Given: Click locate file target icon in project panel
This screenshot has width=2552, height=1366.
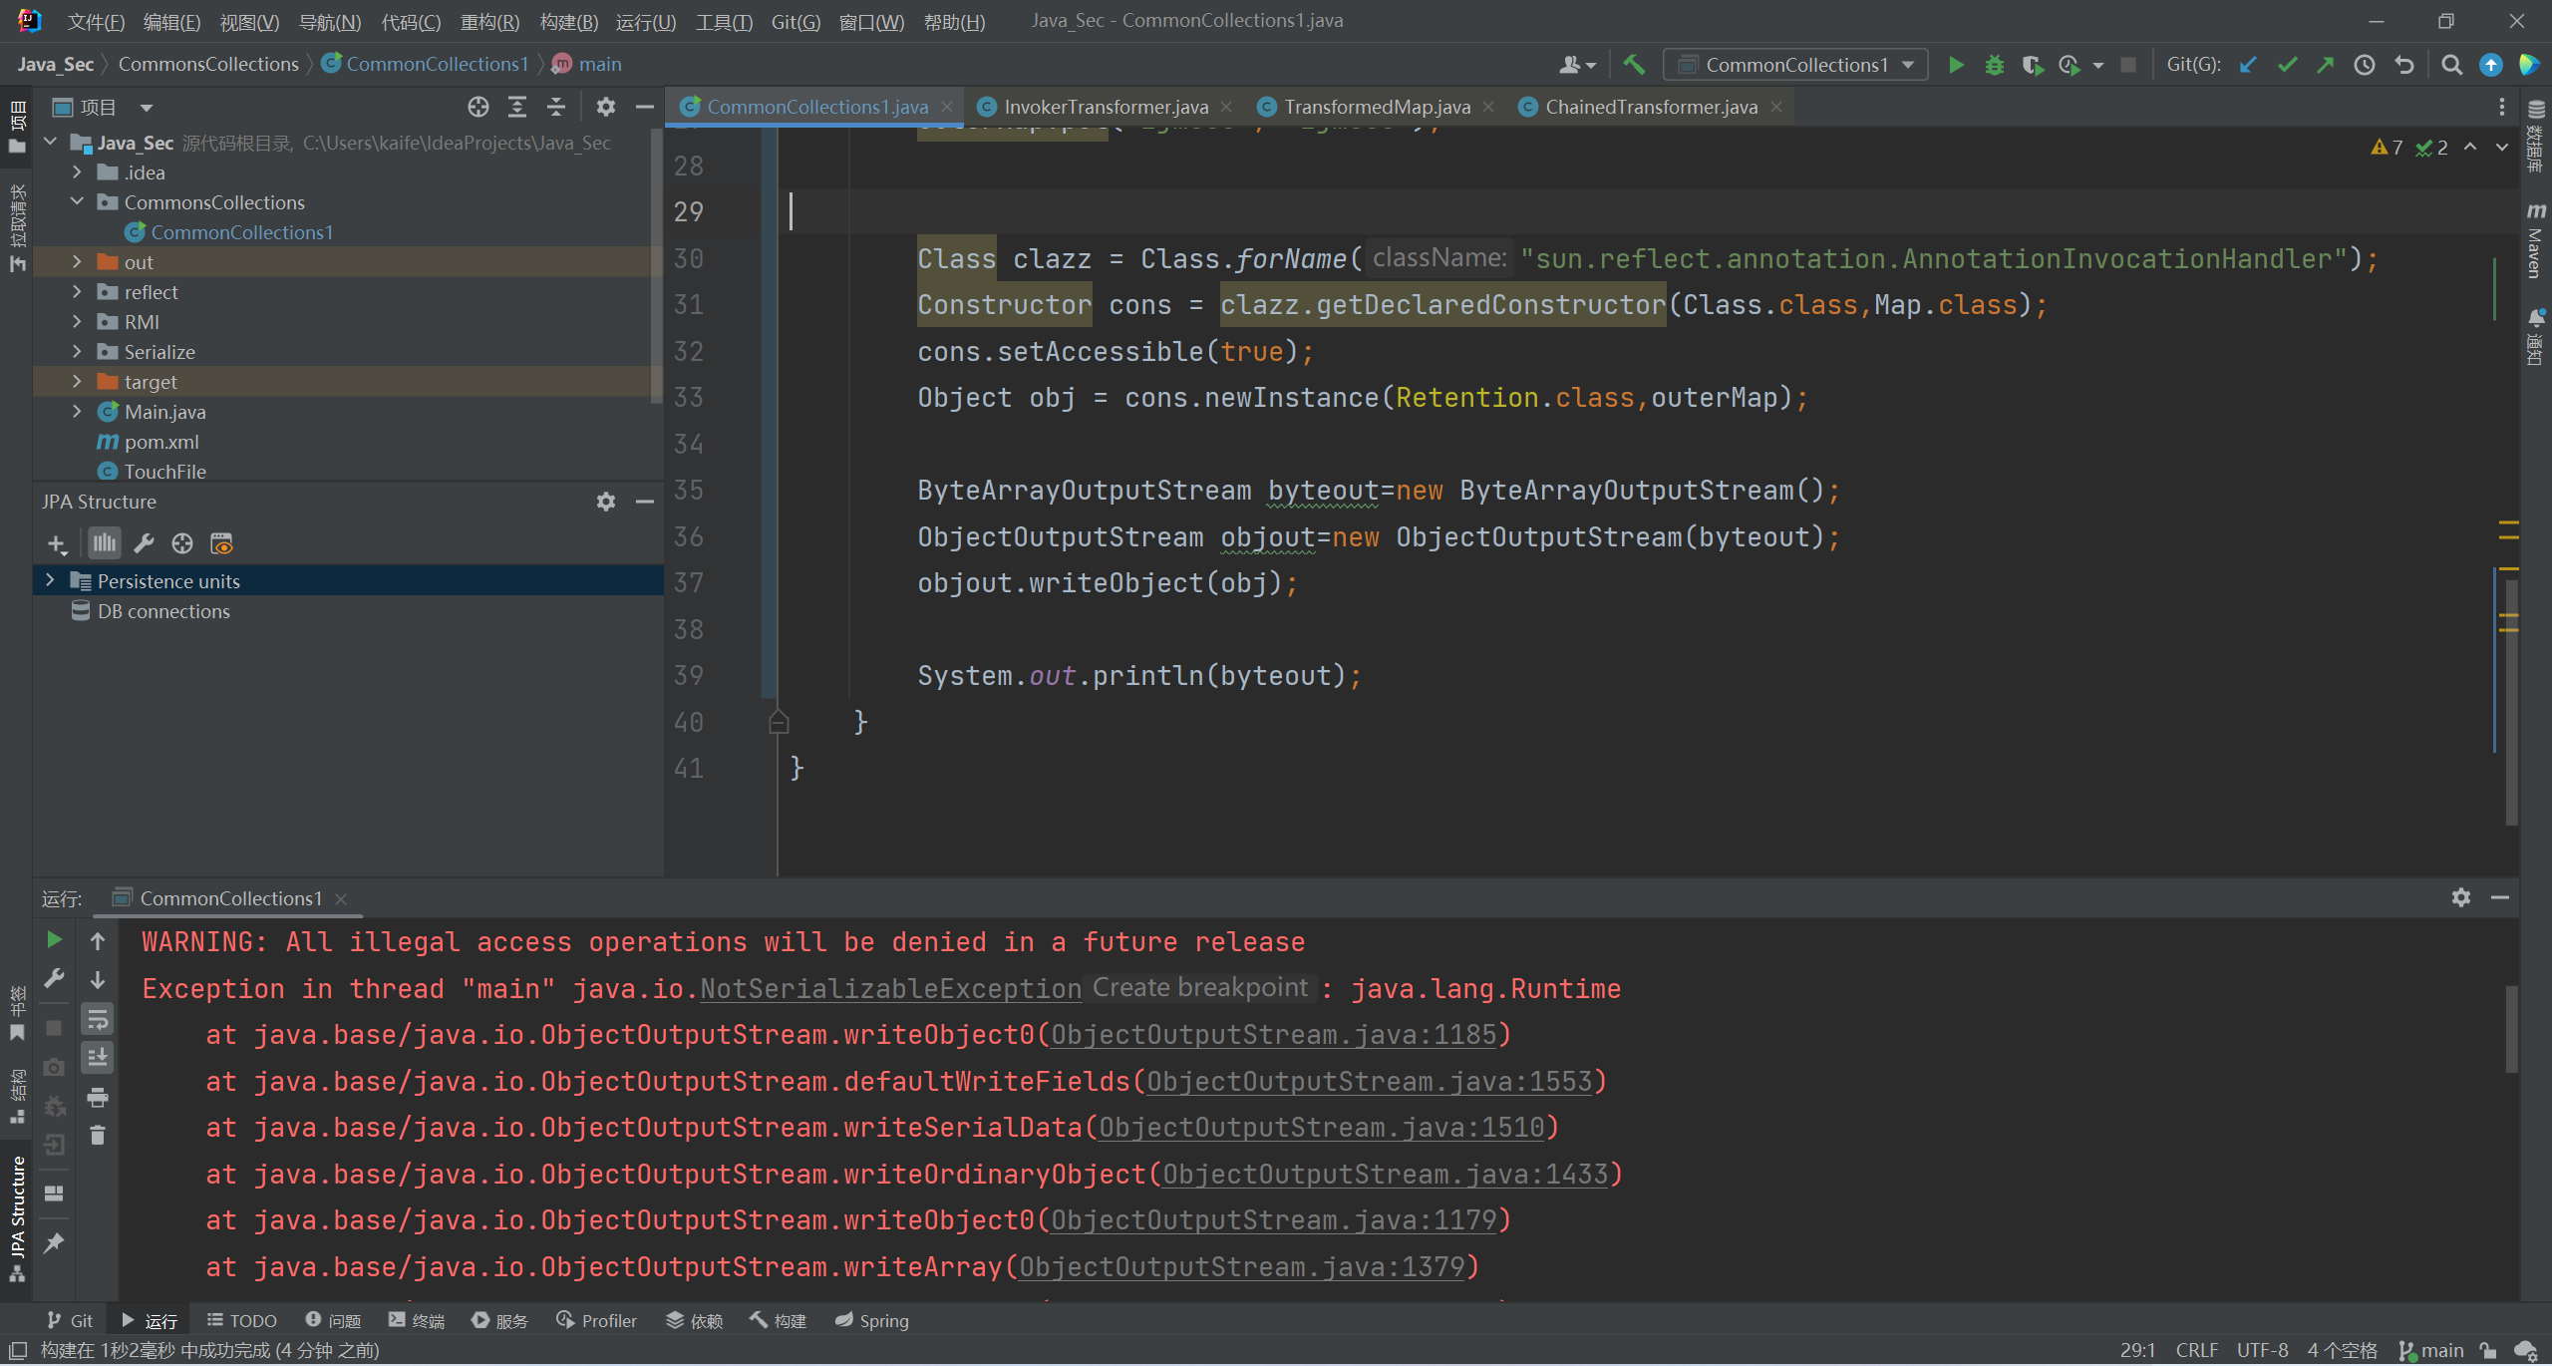Looking at the screenshot, I should 478,107.
